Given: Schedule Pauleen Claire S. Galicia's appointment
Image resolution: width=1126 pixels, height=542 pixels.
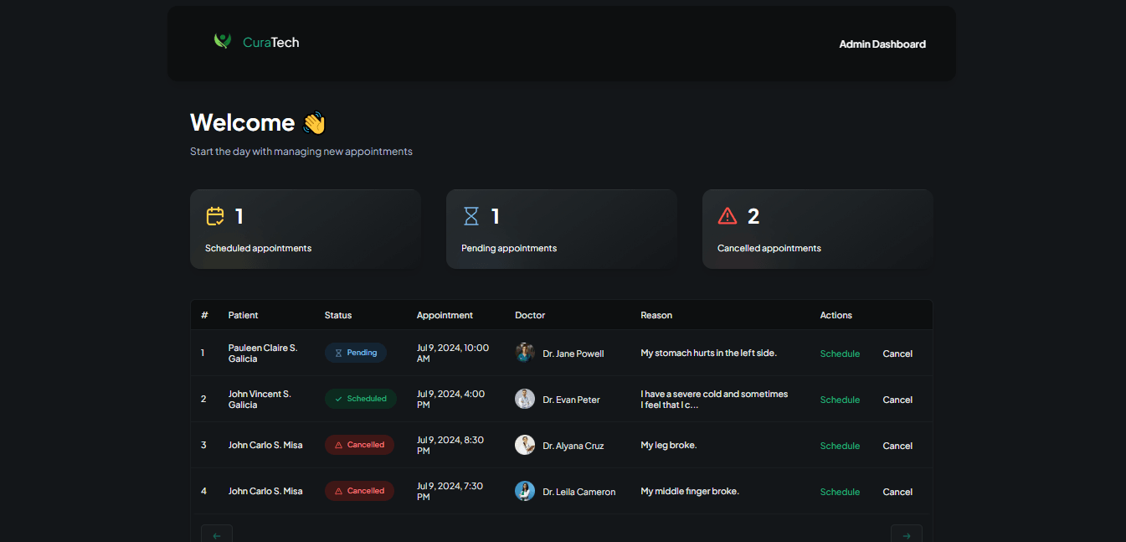Looking at the screenshot, I should (x=840, y=354).
